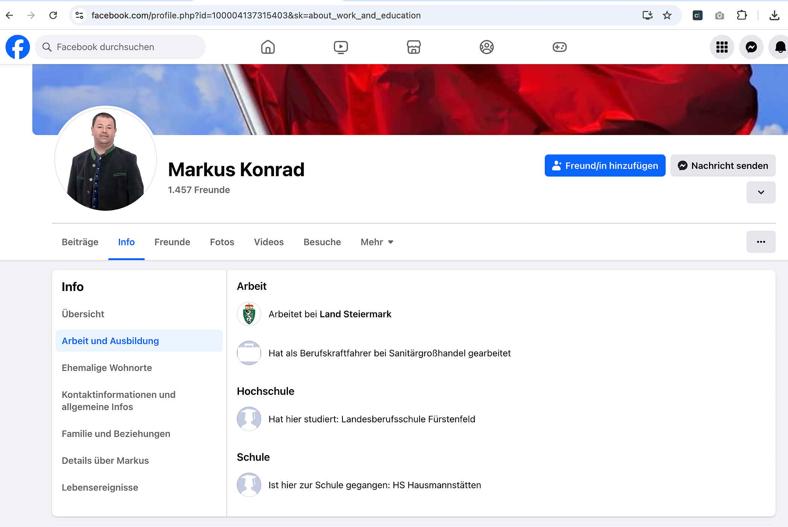
Task: Expand the chevron button below Nachricht senden
Action: tap(761, 192)
